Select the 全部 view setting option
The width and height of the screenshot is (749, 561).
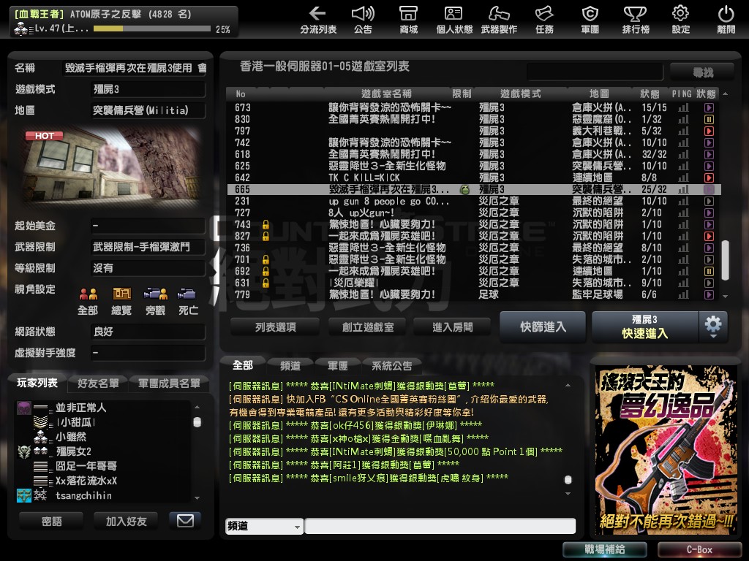click(88, 300)
